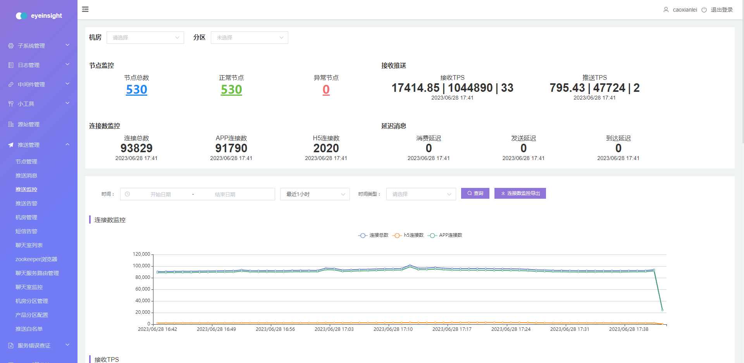
Task: Click the 推送管理 paper plane icon
Action: [x=11, y=145]
